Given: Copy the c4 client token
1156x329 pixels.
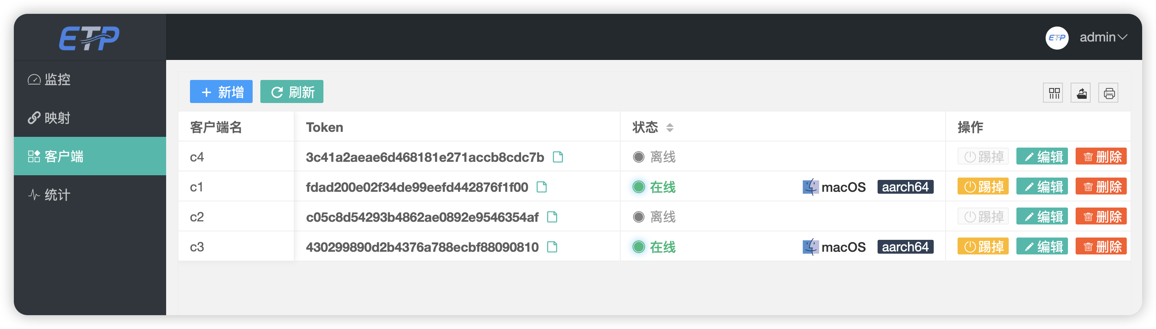Looking at the screenshot, I should (558, 157).
